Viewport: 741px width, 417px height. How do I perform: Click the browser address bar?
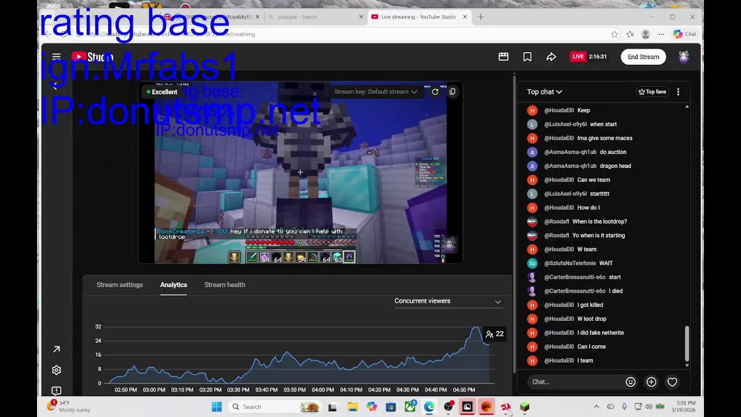(x=347, y=34)
